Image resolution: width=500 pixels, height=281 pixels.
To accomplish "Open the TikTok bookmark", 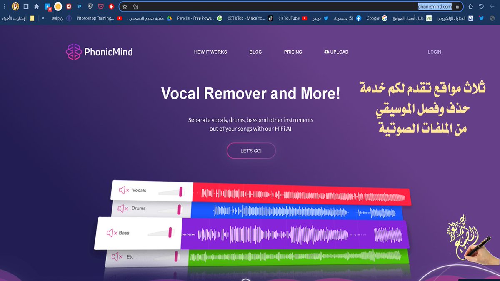I will pos(250,18).
